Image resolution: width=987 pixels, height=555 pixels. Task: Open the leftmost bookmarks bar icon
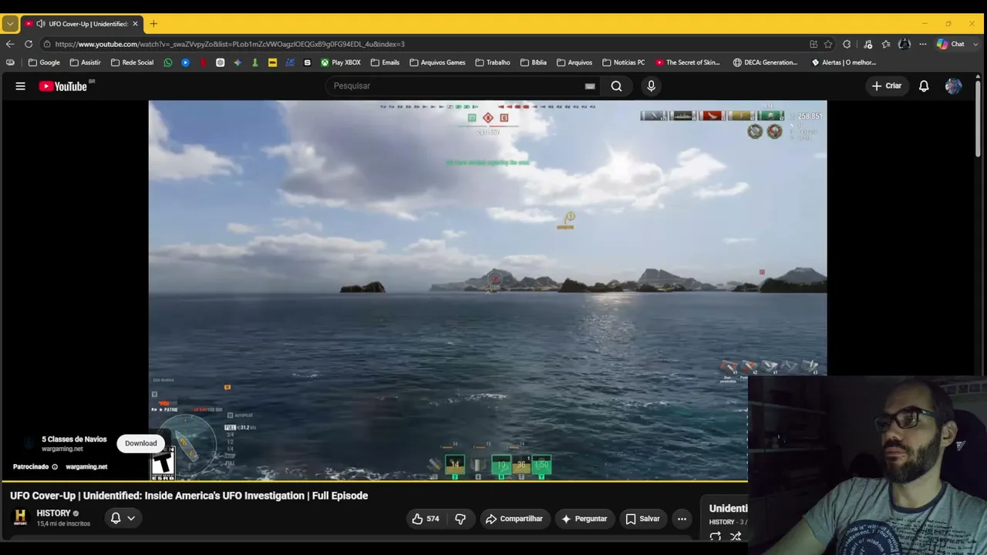[x=10, y=62]
